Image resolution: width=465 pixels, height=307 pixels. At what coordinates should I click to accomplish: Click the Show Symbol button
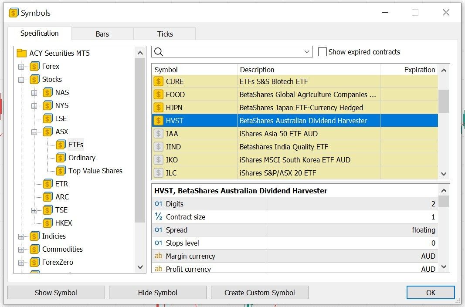(56, 293)
